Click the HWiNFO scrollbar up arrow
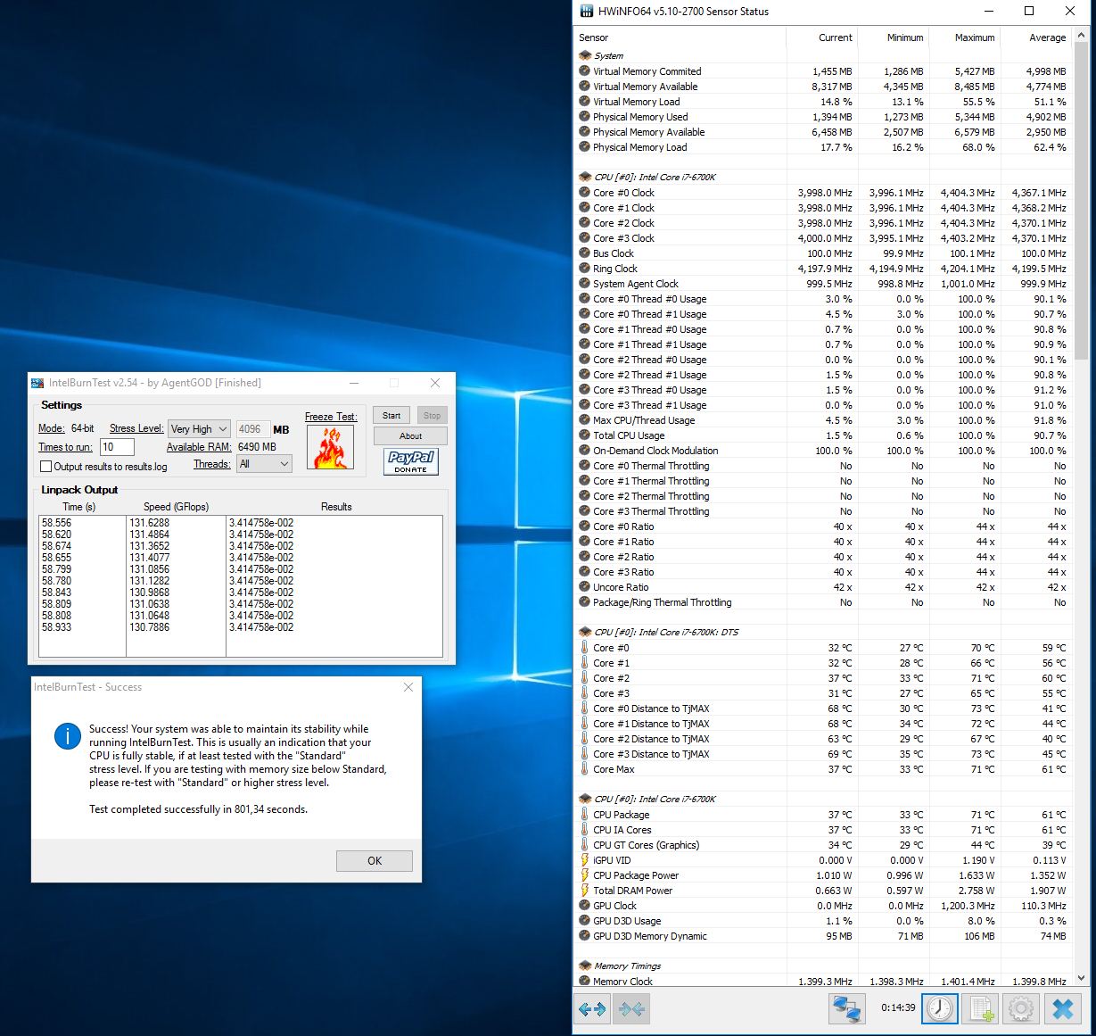 [x=1082, y=36]
